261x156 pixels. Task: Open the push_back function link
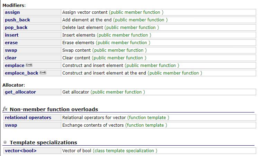click(x=17, y=20)
